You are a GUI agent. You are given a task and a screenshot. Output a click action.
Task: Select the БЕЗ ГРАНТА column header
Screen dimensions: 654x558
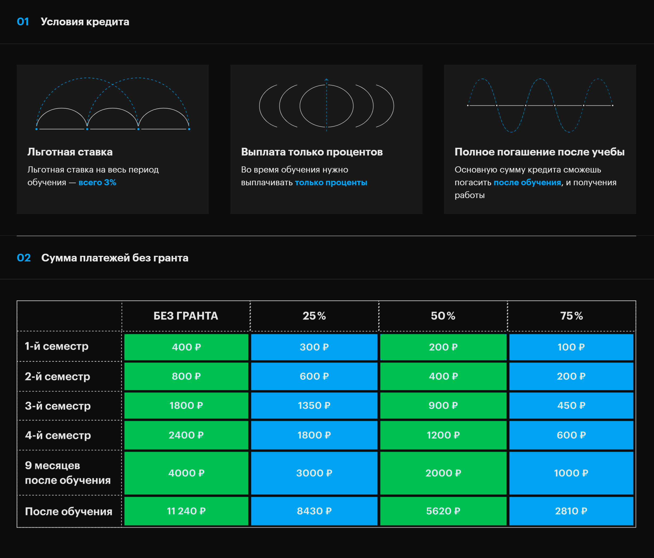(185, 316)
